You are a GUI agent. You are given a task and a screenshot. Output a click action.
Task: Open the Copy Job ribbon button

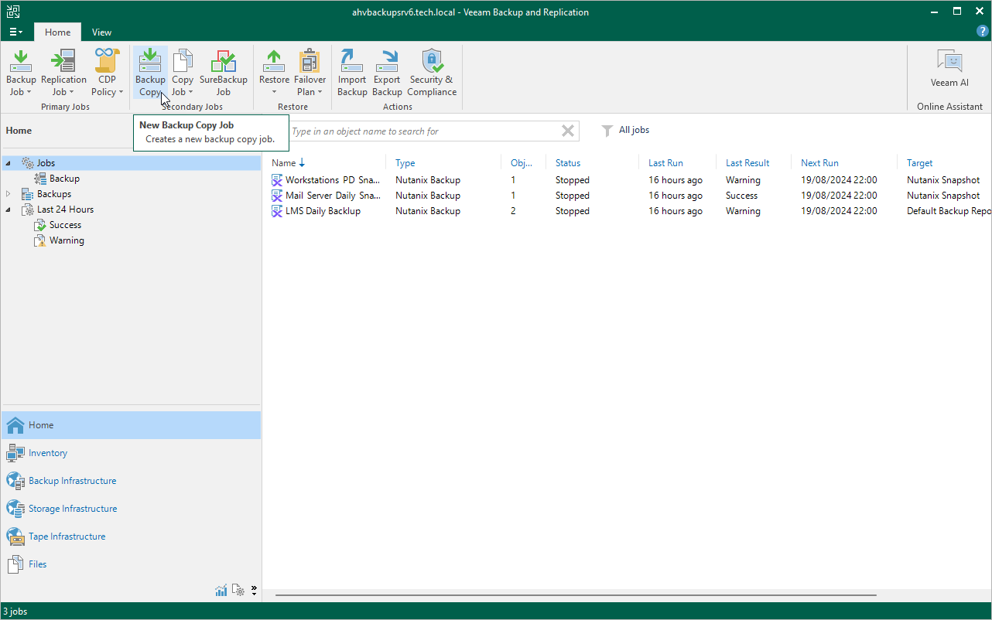[183, 73]
